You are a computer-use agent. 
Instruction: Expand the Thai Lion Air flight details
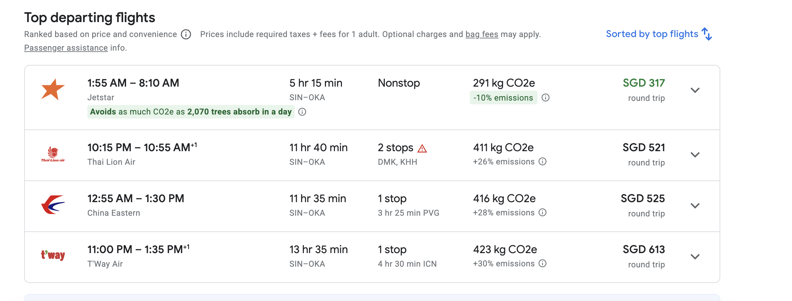(695, 155)
